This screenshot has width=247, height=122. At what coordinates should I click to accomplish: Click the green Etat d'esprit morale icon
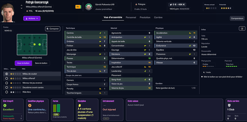pos(5,105)
